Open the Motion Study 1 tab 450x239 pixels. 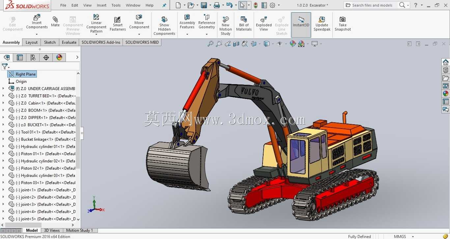click(x=79, y=230)
